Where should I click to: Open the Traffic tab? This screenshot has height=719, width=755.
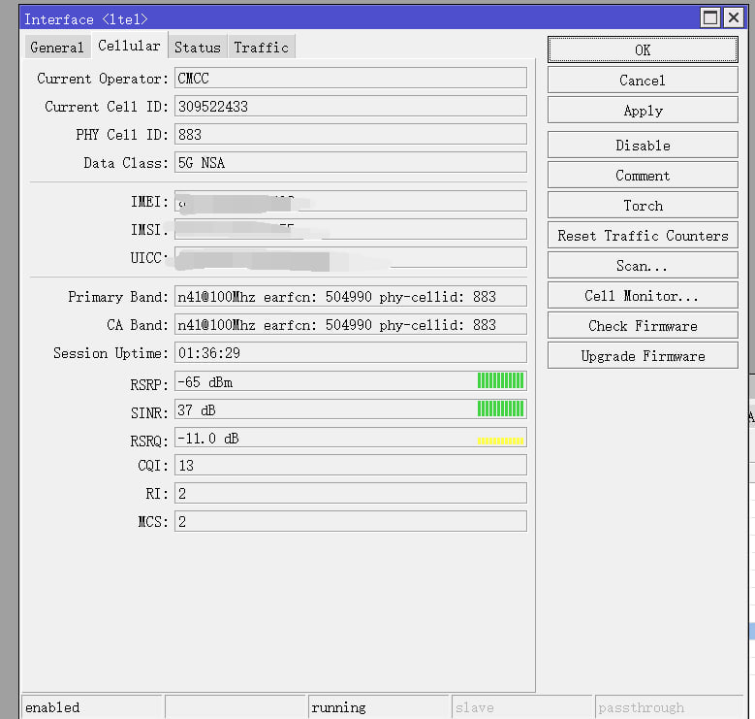(261, 48)
